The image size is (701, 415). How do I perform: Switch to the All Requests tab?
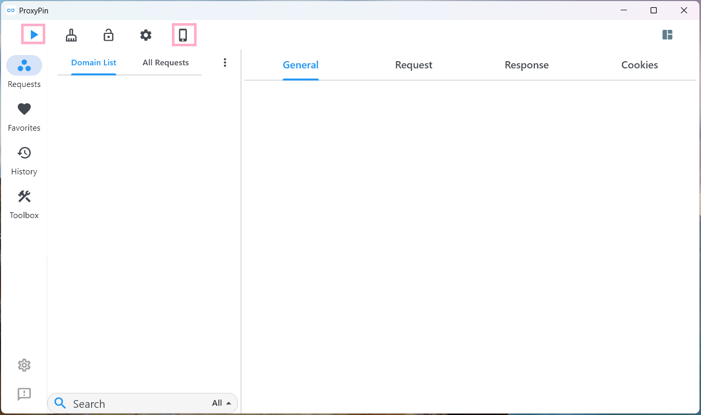point(166,63)
